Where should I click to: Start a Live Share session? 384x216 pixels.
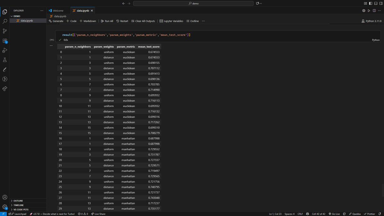98,214
